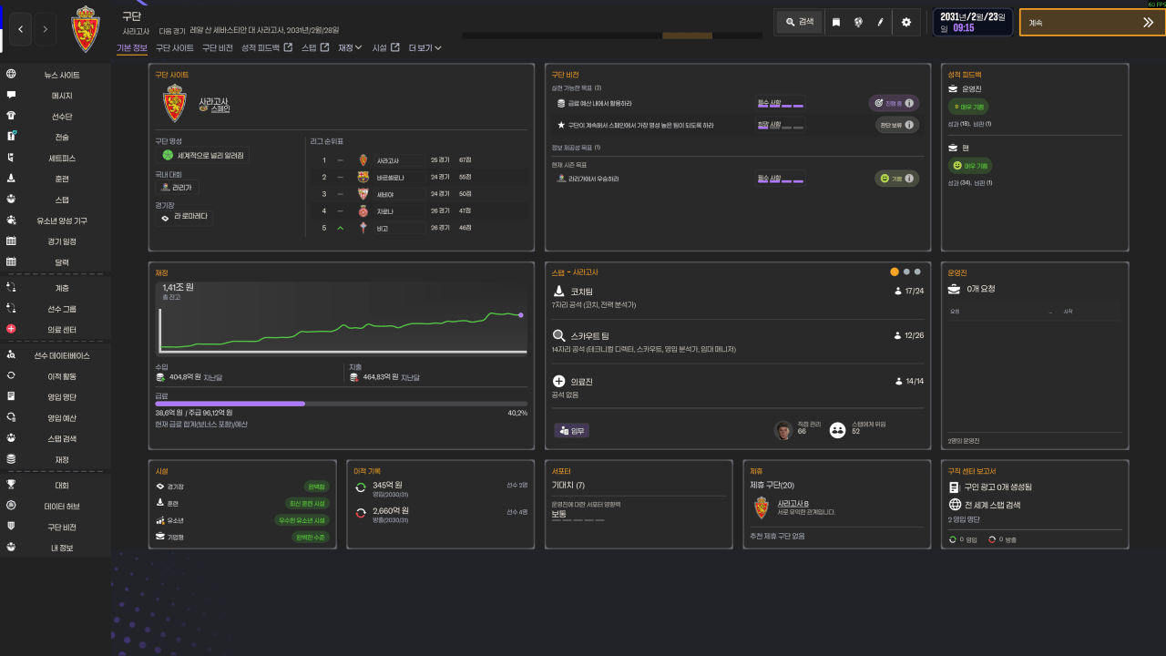Go forward with the right arrow button
This screenshot has height=656, width=1166.
pos(45,29)
